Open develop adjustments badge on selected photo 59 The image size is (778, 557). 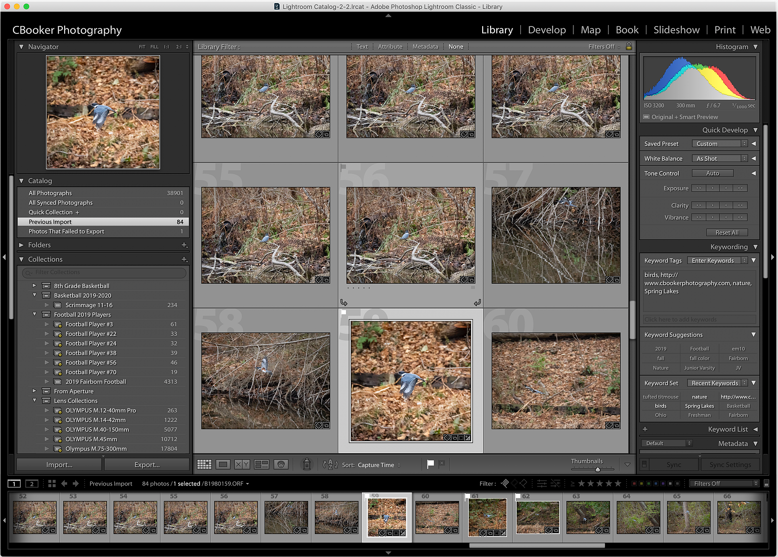point(468,438)
